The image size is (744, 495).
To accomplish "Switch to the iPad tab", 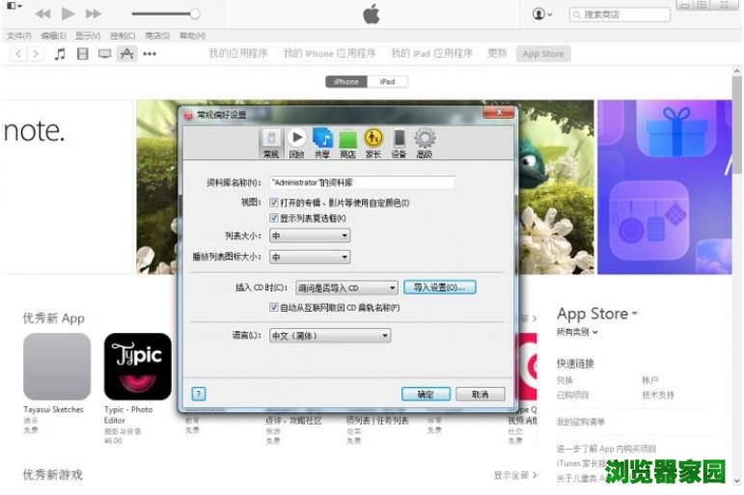I will [x=387, y=82].
